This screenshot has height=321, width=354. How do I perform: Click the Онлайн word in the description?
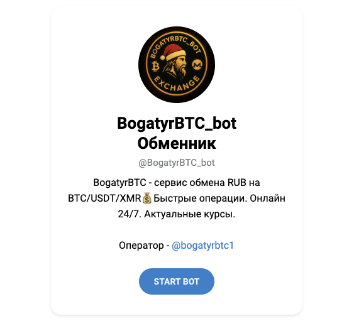tap(267, 199)
